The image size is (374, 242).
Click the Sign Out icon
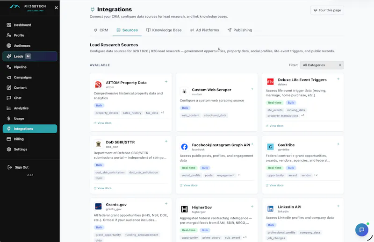(9, 167)
